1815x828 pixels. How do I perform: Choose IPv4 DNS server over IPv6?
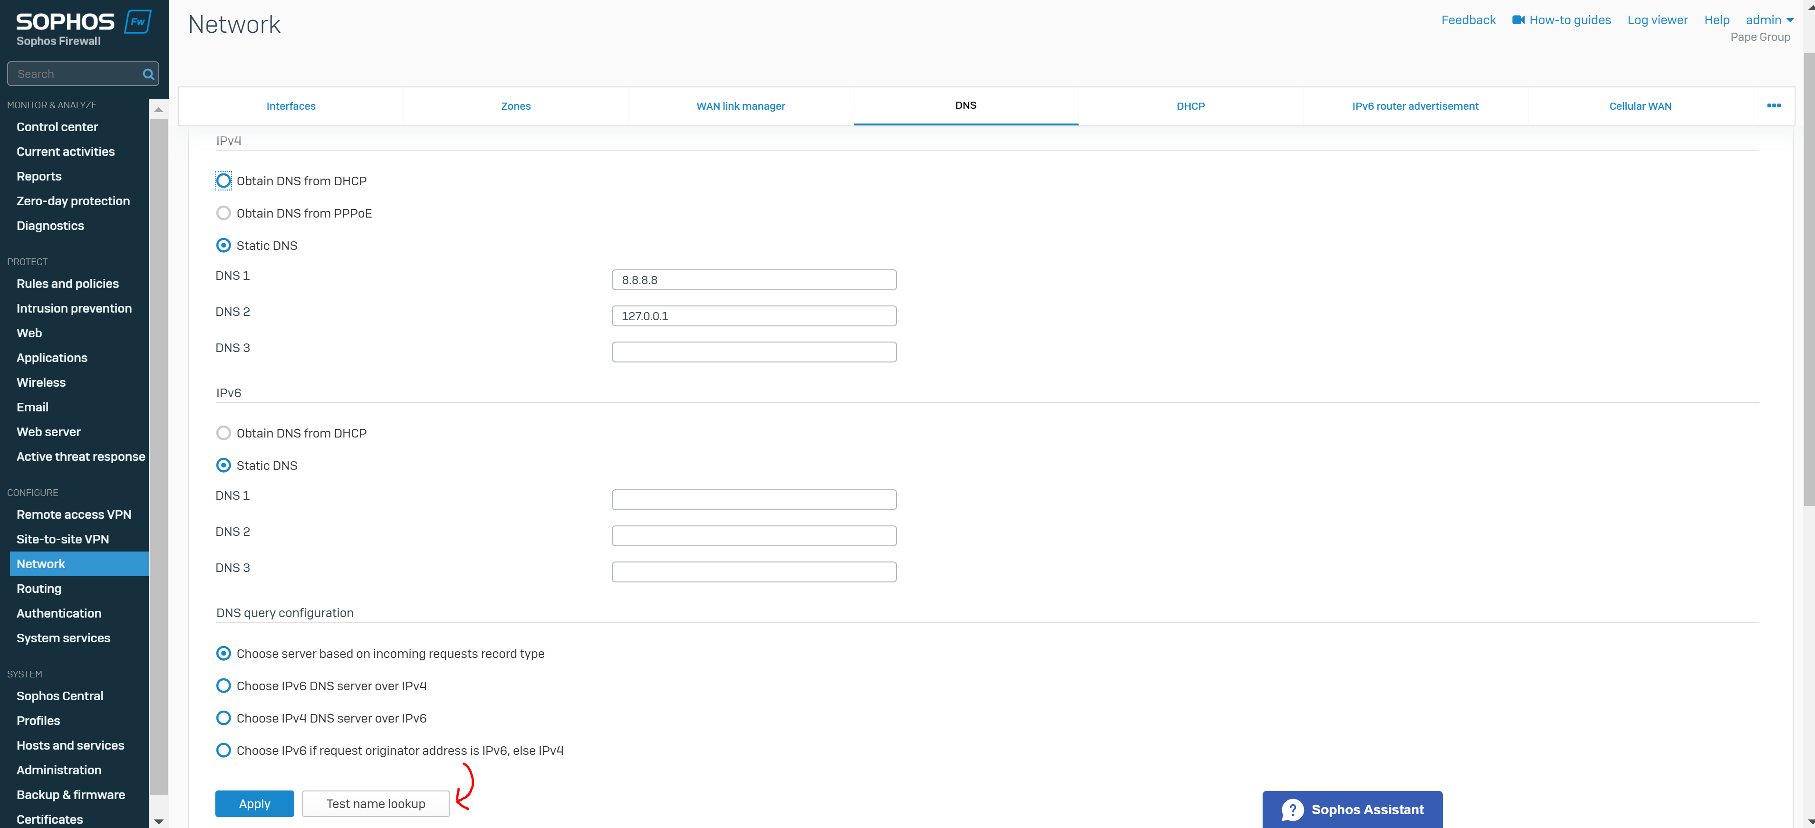223,718
